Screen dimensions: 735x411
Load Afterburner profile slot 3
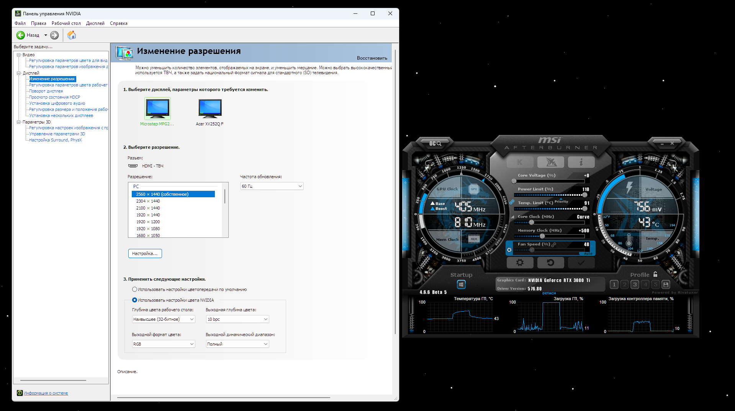point(635,284)
